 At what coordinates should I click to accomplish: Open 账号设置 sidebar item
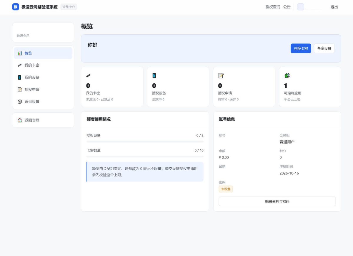pos(43,102)
